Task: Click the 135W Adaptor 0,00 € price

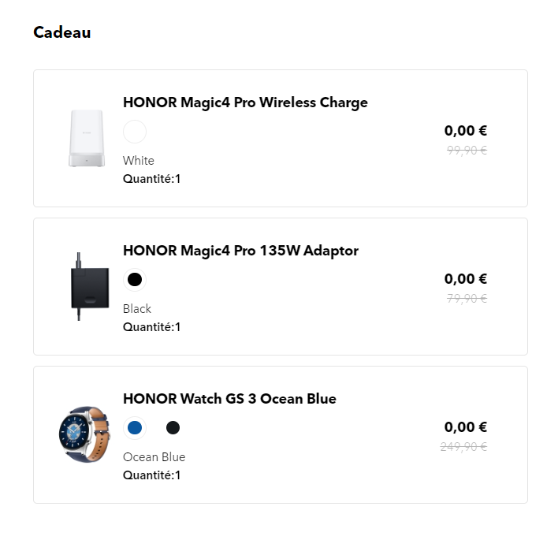Action: [466, 279]
